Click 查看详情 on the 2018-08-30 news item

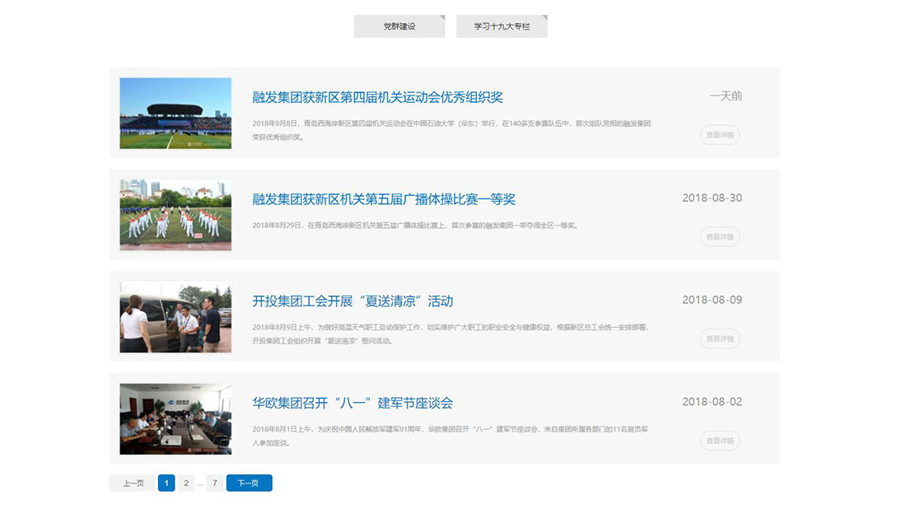[x=720, y=236]
